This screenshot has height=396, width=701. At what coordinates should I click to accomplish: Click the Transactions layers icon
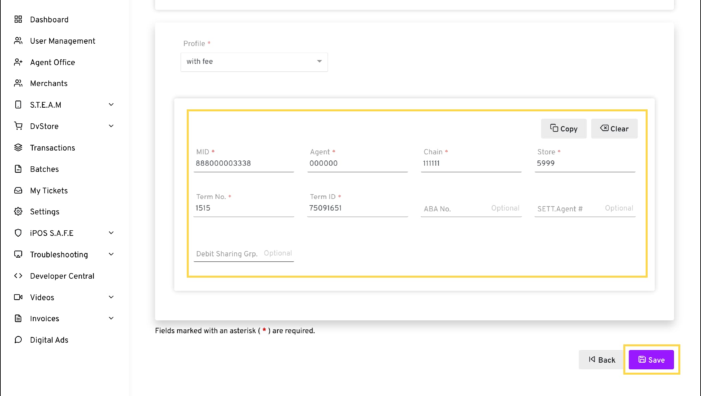(18, 148)
